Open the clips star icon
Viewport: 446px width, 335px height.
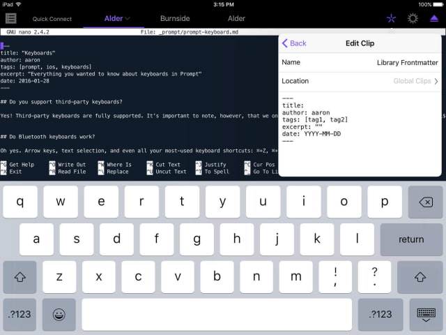(391, 18)
